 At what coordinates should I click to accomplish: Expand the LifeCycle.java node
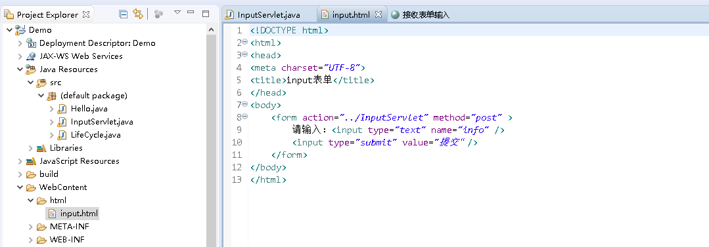click(51, 135)
